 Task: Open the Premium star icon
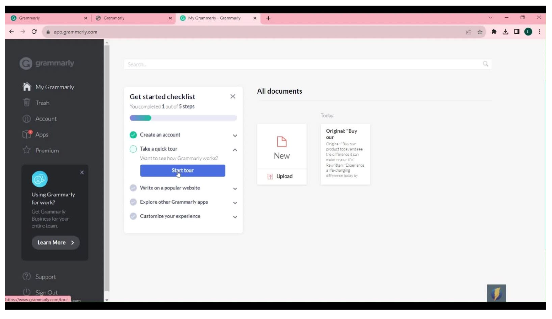[27, 150]
